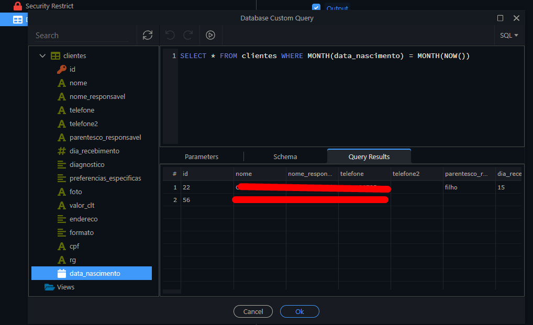Toggle the Output checkbox in background
Screen dimensions: 533x325
click(316, 7)
